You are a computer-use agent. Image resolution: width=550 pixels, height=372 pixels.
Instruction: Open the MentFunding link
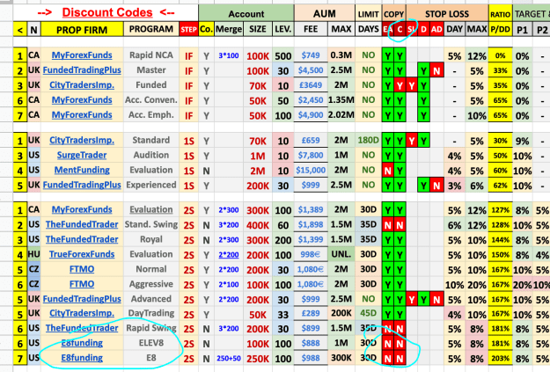click(82, 170)
